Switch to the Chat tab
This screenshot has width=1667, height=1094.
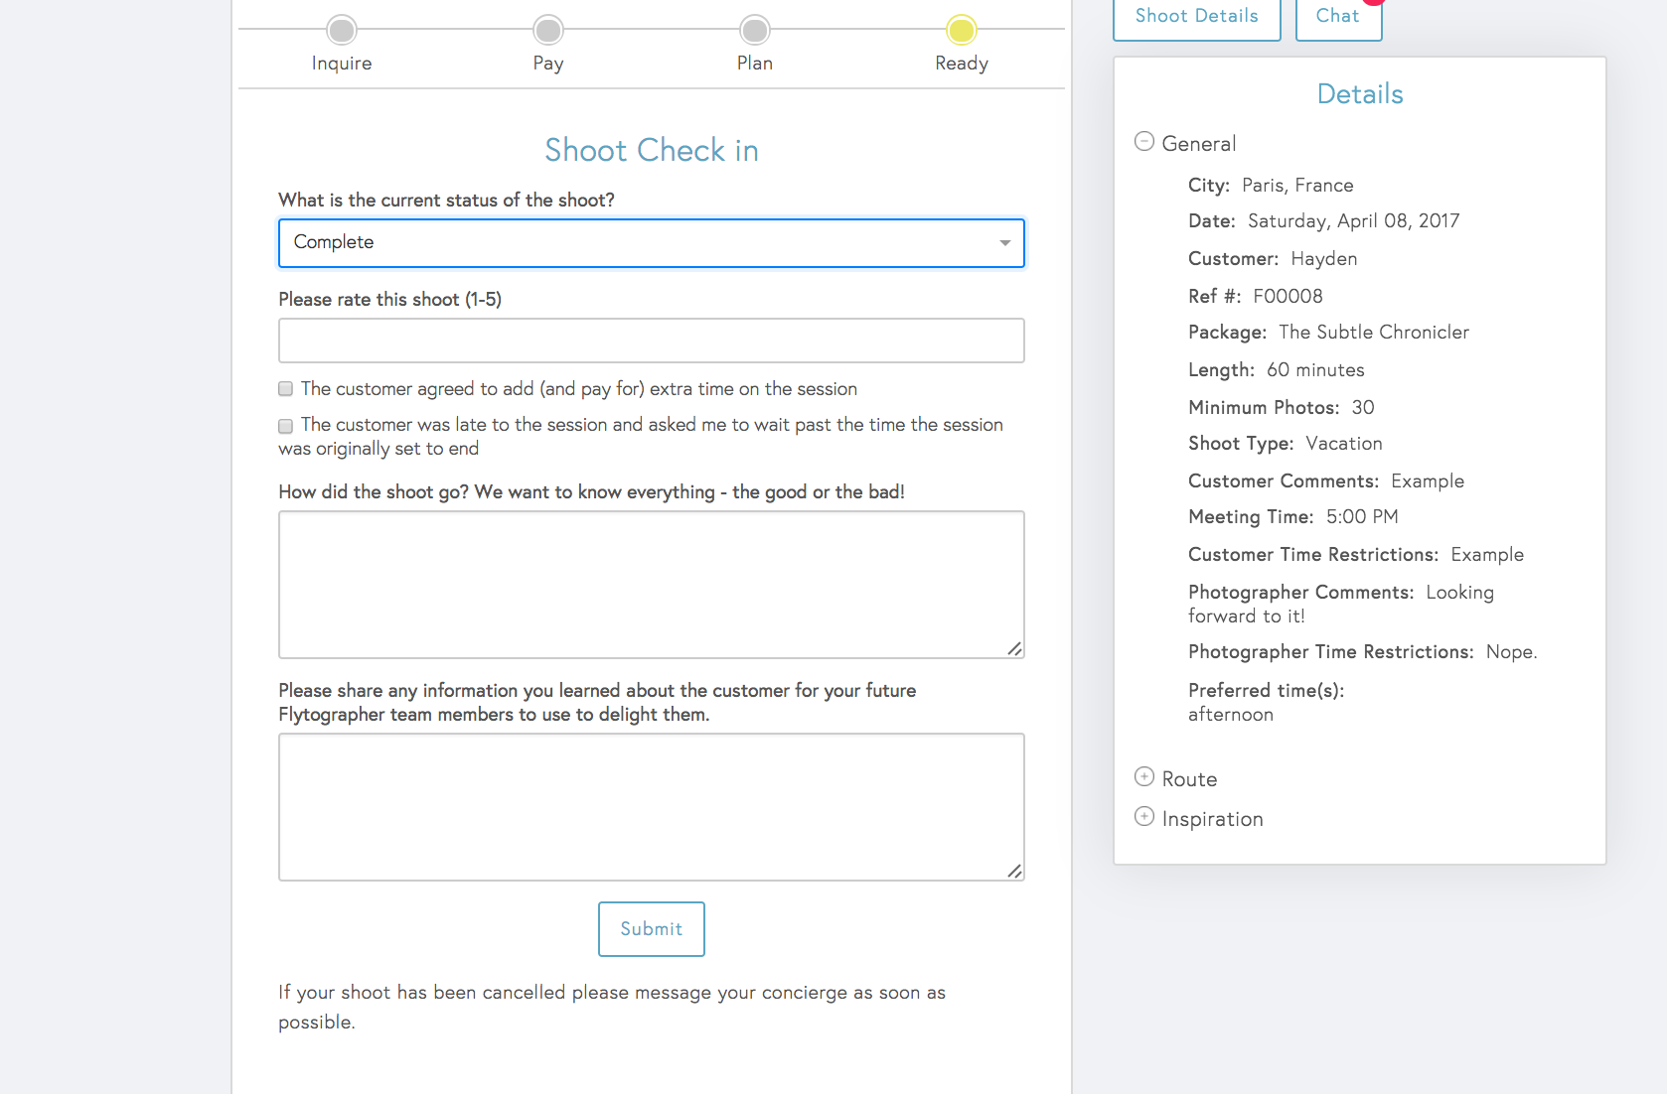point(1338,17)
